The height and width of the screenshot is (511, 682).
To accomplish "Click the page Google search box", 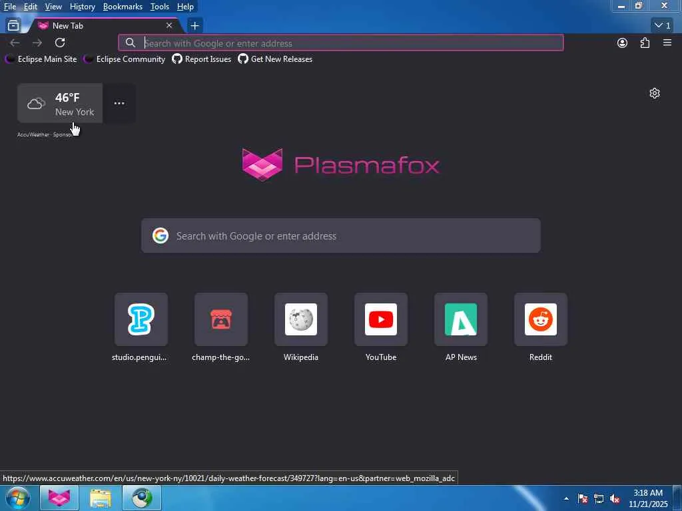I will (x=341, y=236).
